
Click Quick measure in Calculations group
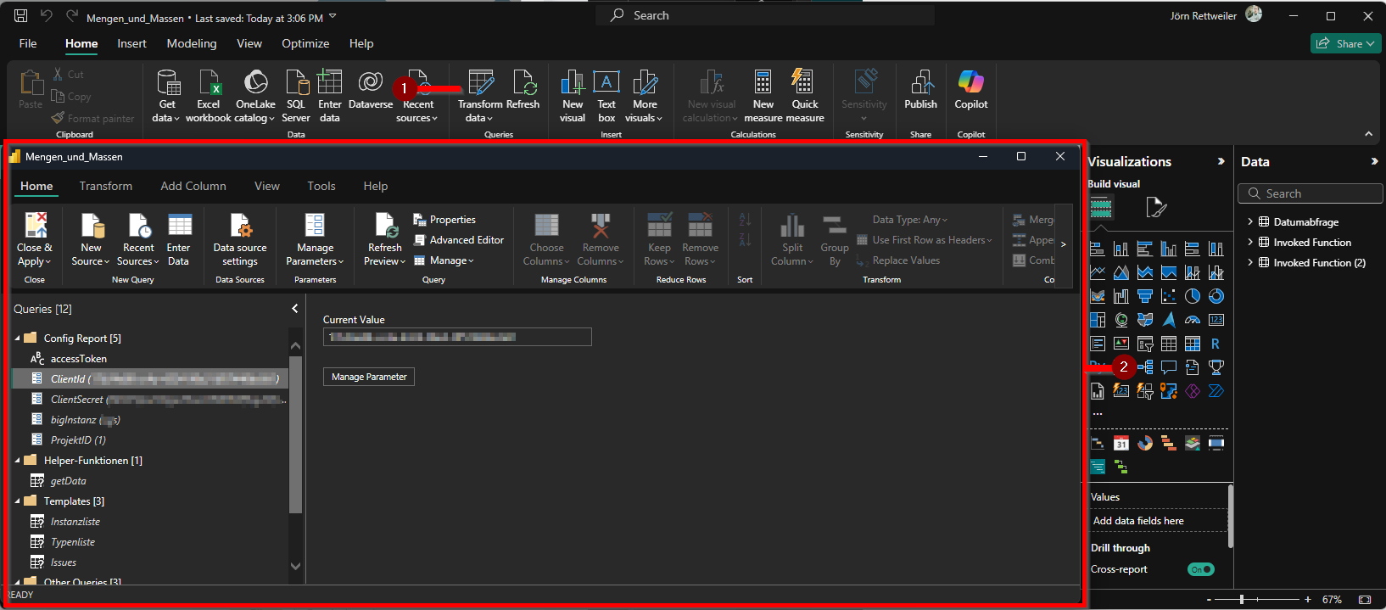click(x=805, y=96)
